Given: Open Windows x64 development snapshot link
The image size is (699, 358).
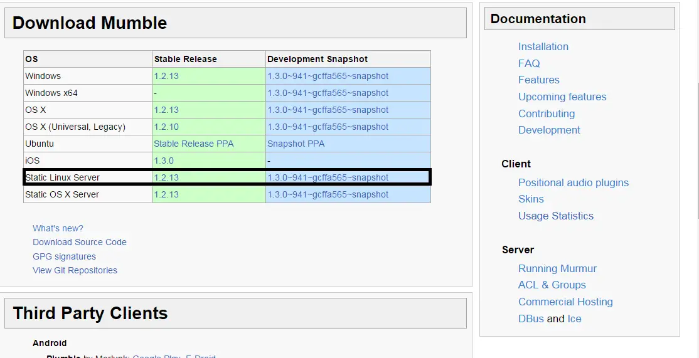Looking at the screenshot, I should point(328,93).
